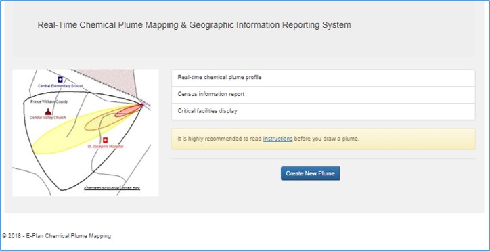Click the chemresponsetool.noaa.gov text on map
The image size is (490, 251).
coord(112,188)
